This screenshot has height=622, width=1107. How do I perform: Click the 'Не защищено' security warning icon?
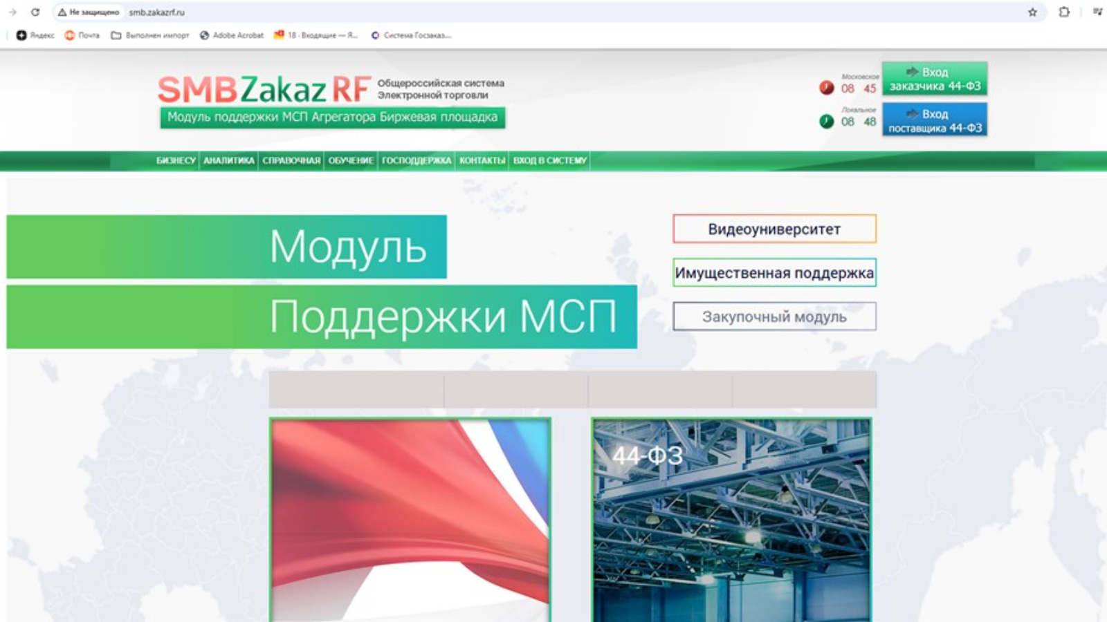click(62, 12)
